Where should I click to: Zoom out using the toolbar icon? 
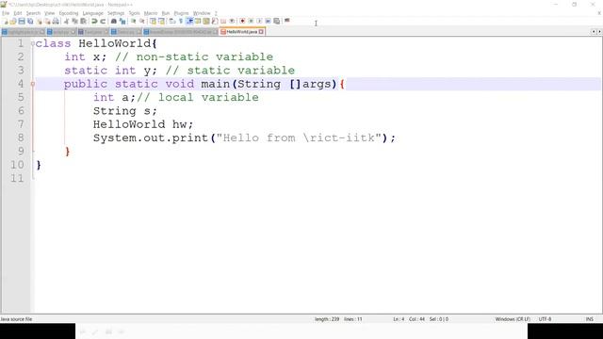click(x=142, y=21)
